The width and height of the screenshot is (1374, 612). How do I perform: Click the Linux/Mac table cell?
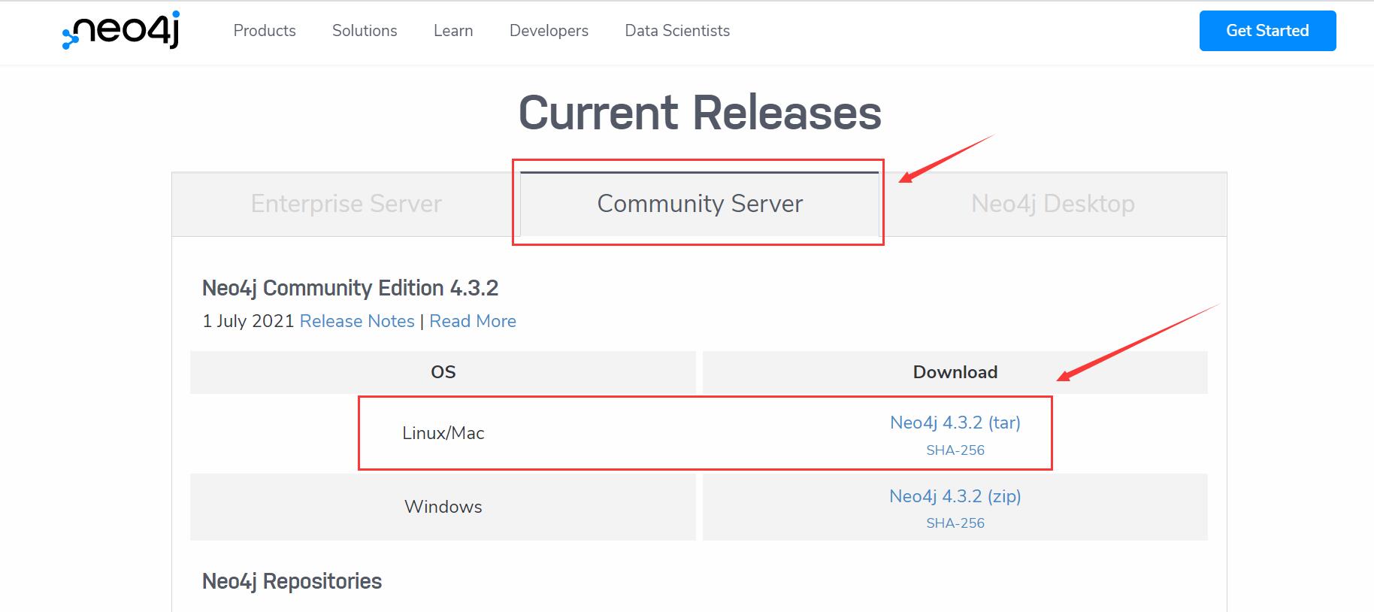point(443,433)
